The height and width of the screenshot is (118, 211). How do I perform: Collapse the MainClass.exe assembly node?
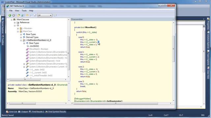(12, 20)
